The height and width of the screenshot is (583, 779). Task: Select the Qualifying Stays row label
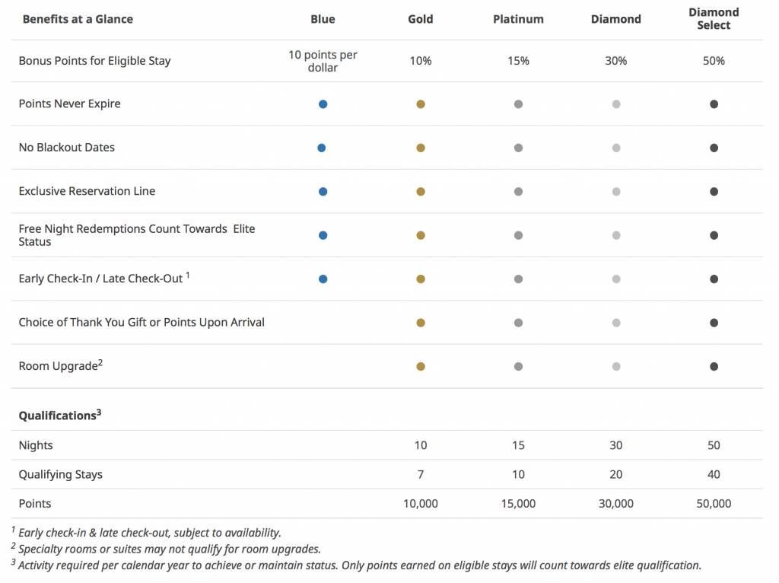coord(61,474)
